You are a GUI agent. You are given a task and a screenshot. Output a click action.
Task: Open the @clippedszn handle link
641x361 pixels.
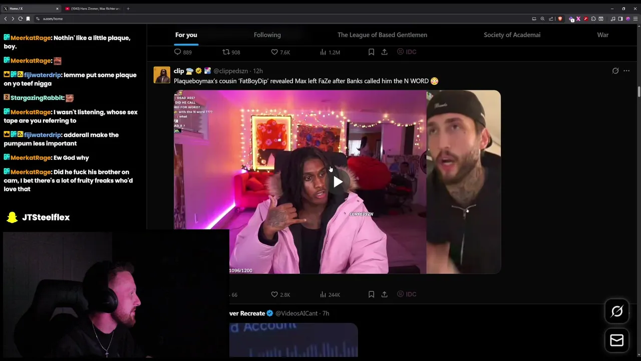[231, 71]
